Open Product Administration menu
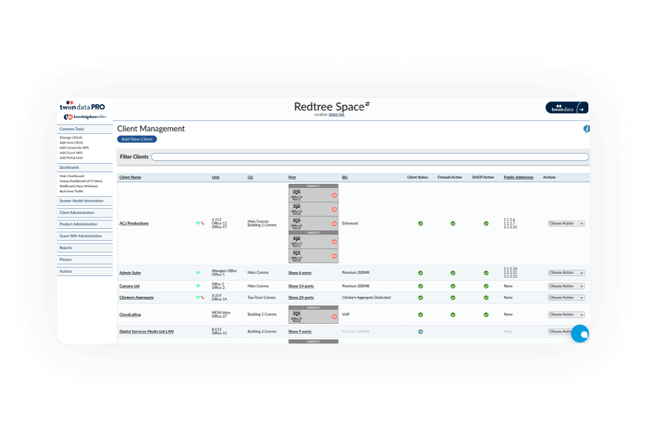This screenshot has height=442, width=647. click(85, 224)
